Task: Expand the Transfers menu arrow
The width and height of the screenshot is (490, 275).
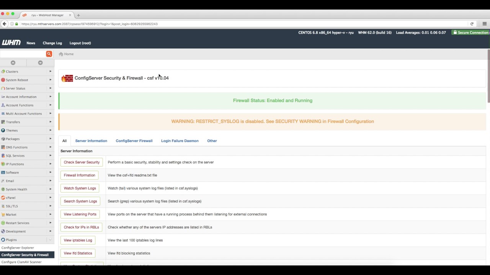Action: (x=50, y=122)
